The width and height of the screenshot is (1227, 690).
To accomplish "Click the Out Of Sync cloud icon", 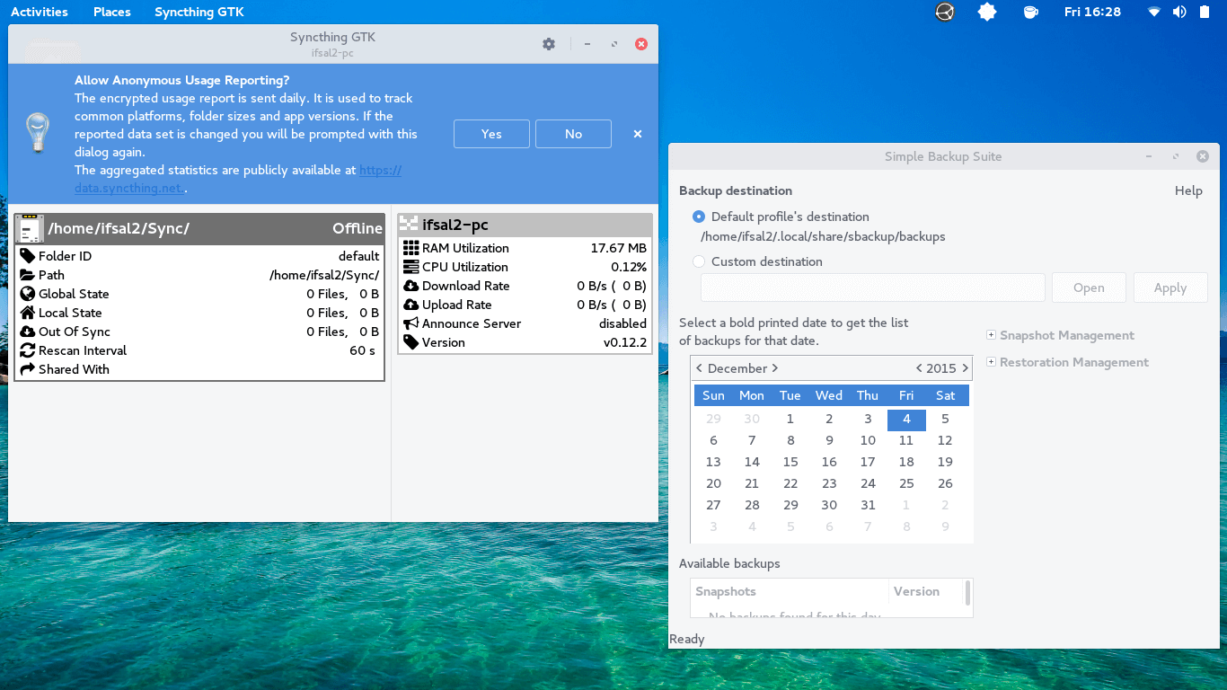I will tap(28, 332).
